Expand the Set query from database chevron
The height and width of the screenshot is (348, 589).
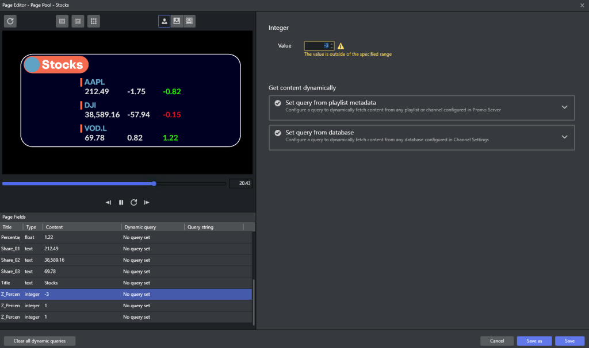click(x=564, y=137)
